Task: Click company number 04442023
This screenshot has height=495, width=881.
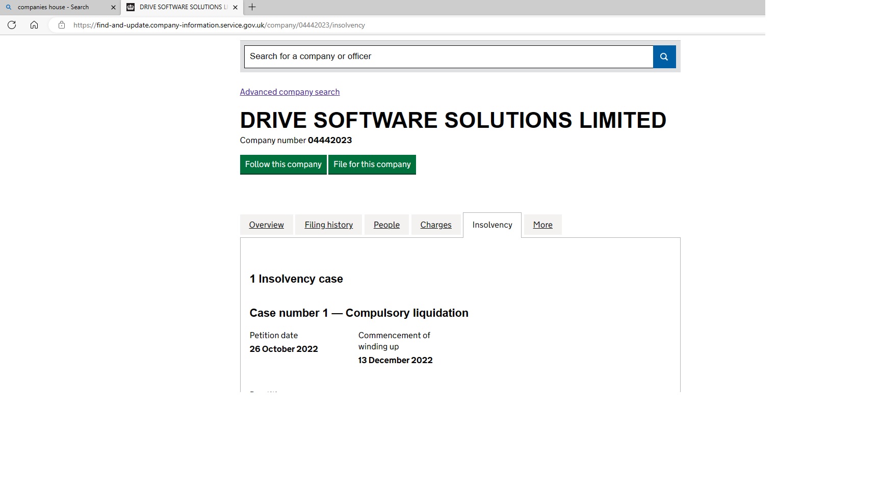Action: 330,140
